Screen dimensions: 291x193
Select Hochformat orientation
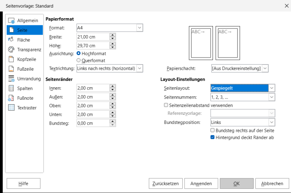click(x=78, y=53)
